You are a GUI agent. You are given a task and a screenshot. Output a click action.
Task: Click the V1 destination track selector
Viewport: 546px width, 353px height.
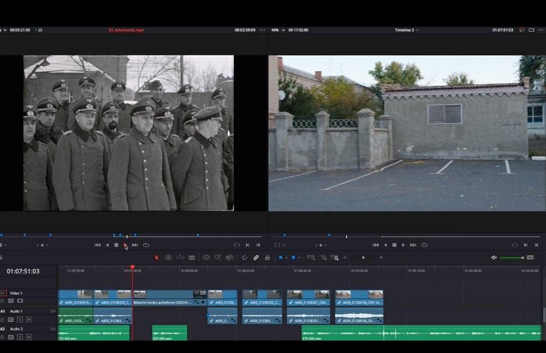(3, 293)
